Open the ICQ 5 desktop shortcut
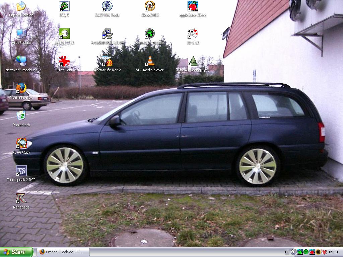This screenshot has width=343, height=257. pos(64,6)
